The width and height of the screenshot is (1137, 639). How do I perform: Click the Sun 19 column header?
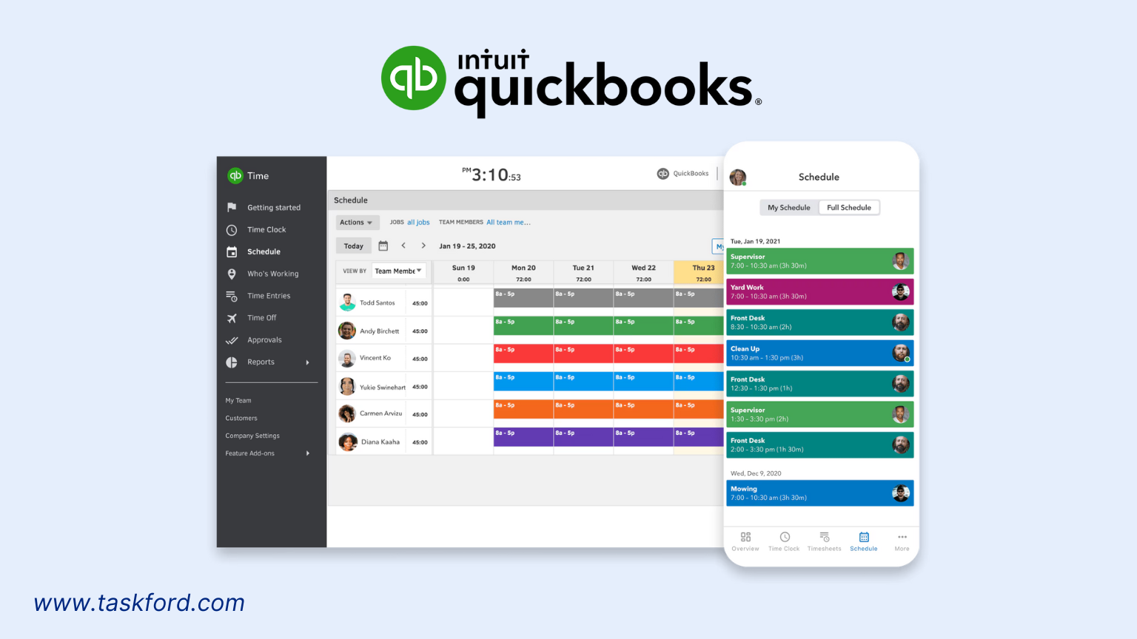click(x=463, y=273)
